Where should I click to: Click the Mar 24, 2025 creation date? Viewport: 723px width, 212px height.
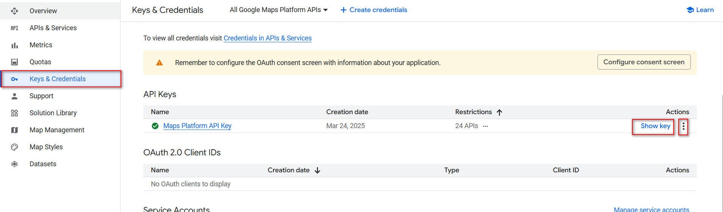[x=345, y=126]
